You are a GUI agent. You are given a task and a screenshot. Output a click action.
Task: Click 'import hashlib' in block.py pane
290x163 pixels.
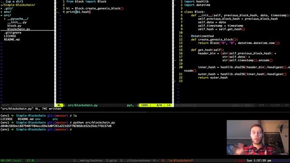(196, 1)
